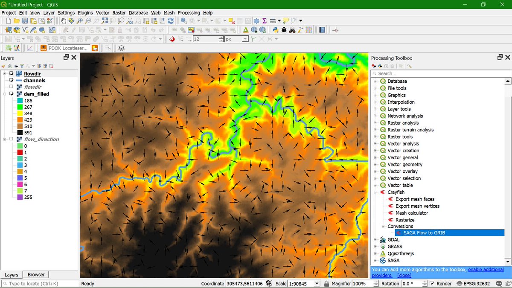
Task: Open the Raster menu
Action: click(119, 13)
